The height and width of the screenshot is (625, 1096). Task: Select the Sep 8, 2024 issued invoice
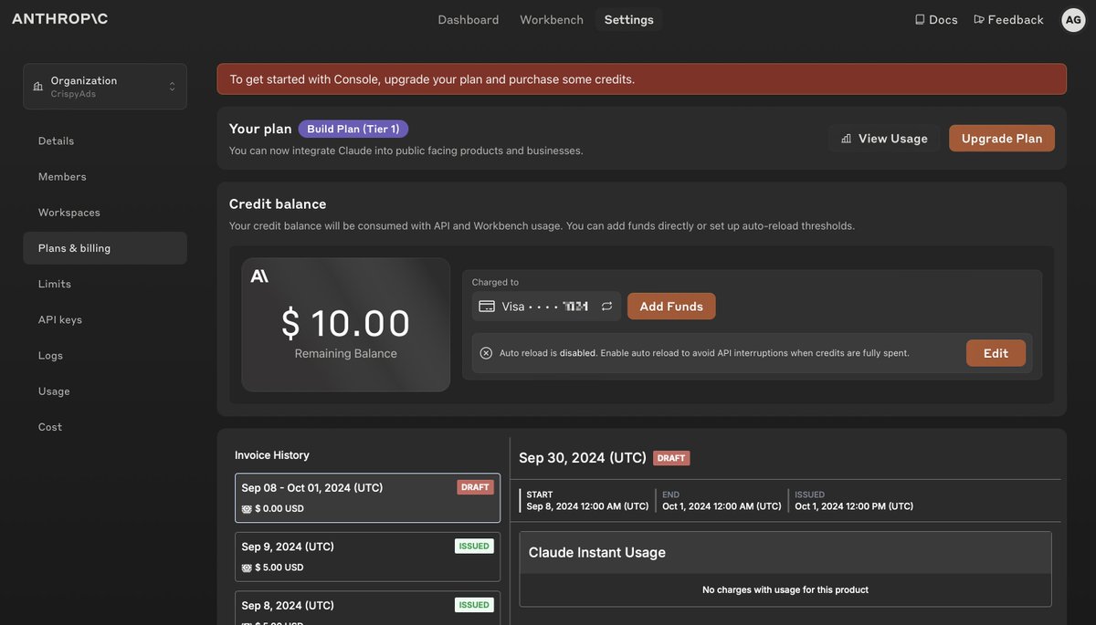367,608
